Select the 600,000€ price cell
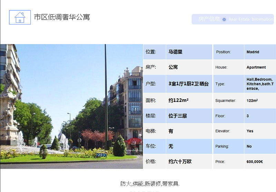Screen dimensions: 276x192 pyautogui.click(x=255, y=161)
